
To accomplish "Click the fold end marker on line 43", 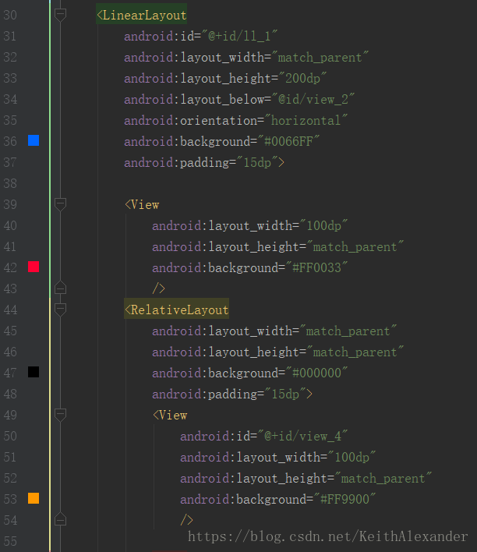I will point(60,288).
